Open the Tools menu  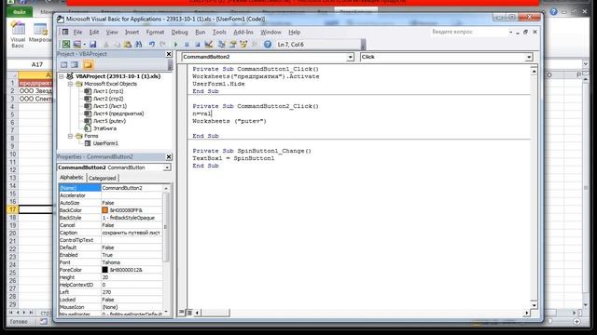click(219, 33)
